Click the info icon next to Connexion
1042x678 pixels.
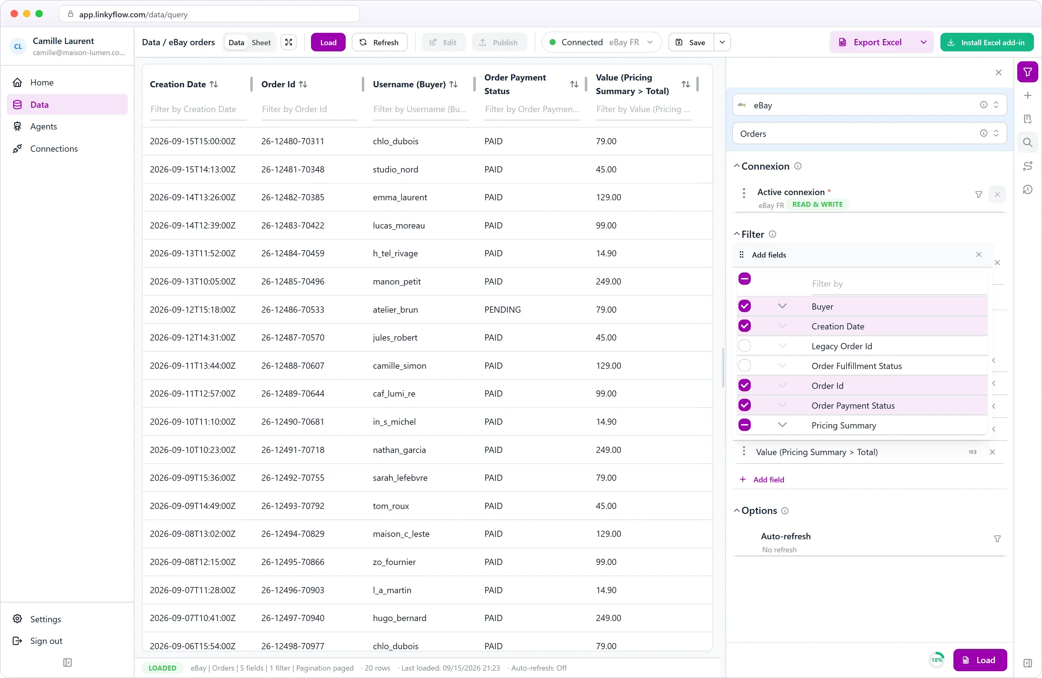(x=798, y=166)
